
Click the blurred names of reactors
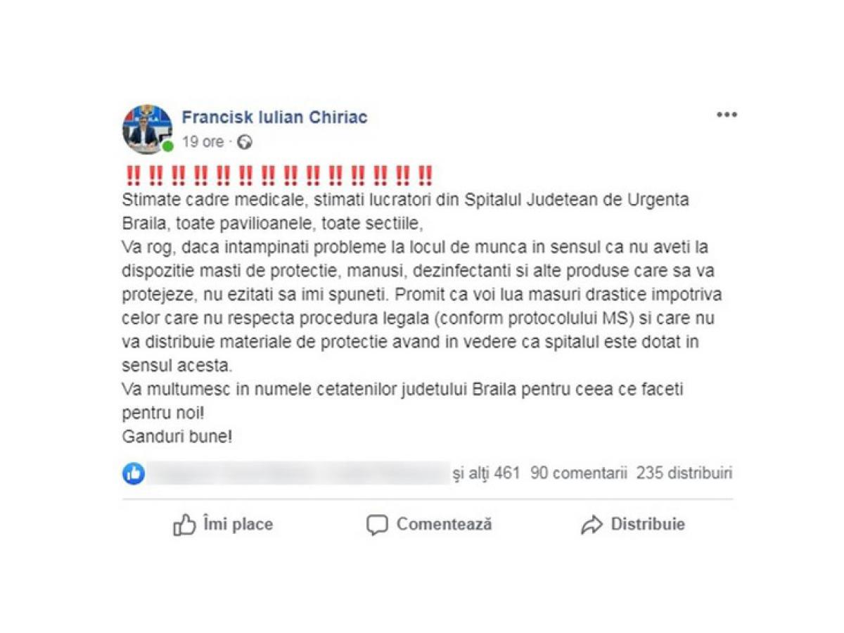tap(298, 473)
